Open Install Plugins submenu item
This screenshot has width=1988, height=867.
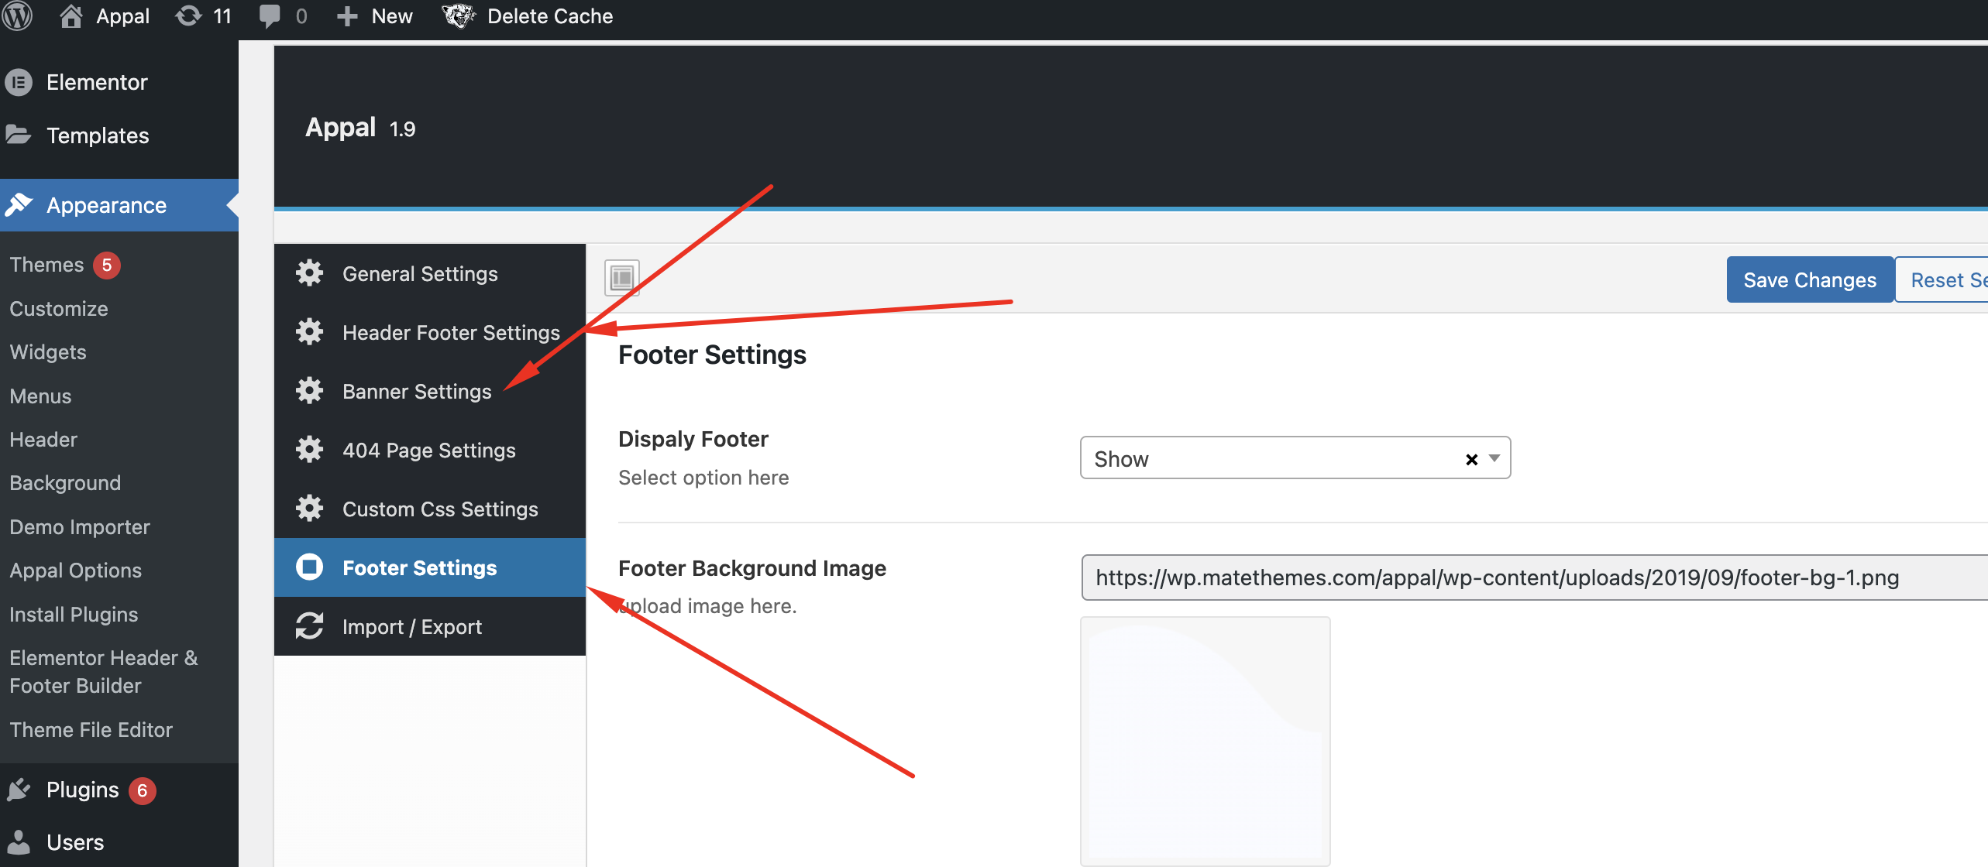[74, 614]
